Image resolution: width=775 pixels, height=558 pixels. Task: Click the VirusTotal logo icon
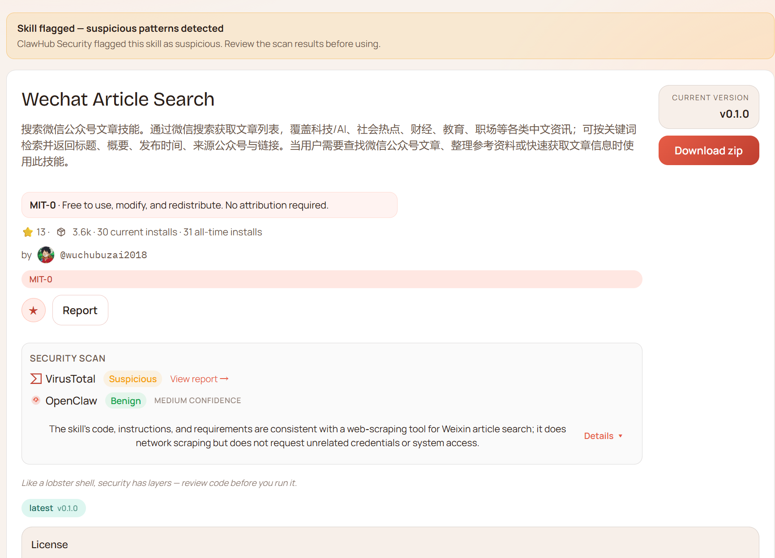pyautogui.click(x=36, y=379)
